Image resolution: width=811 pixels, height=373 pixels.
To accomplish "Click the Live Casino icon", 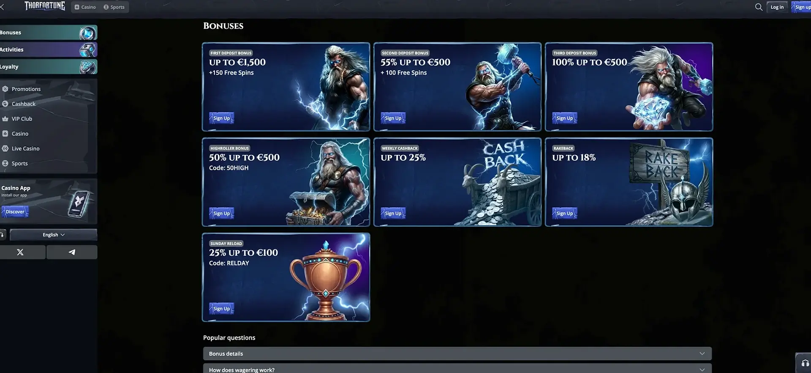I will [5, 148].
